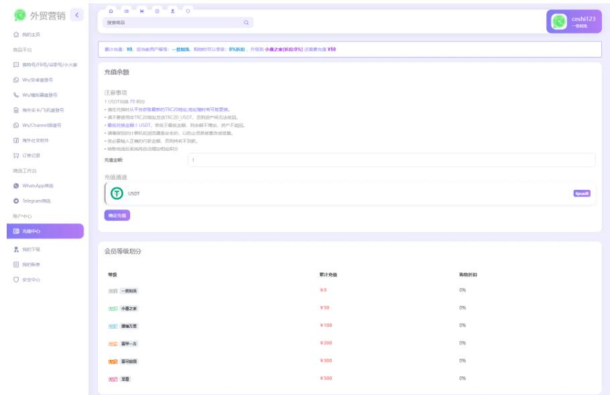The image size is (610, 395).
Task: Click the document icon in the top toolbar
Action: [x=157, y=11]
